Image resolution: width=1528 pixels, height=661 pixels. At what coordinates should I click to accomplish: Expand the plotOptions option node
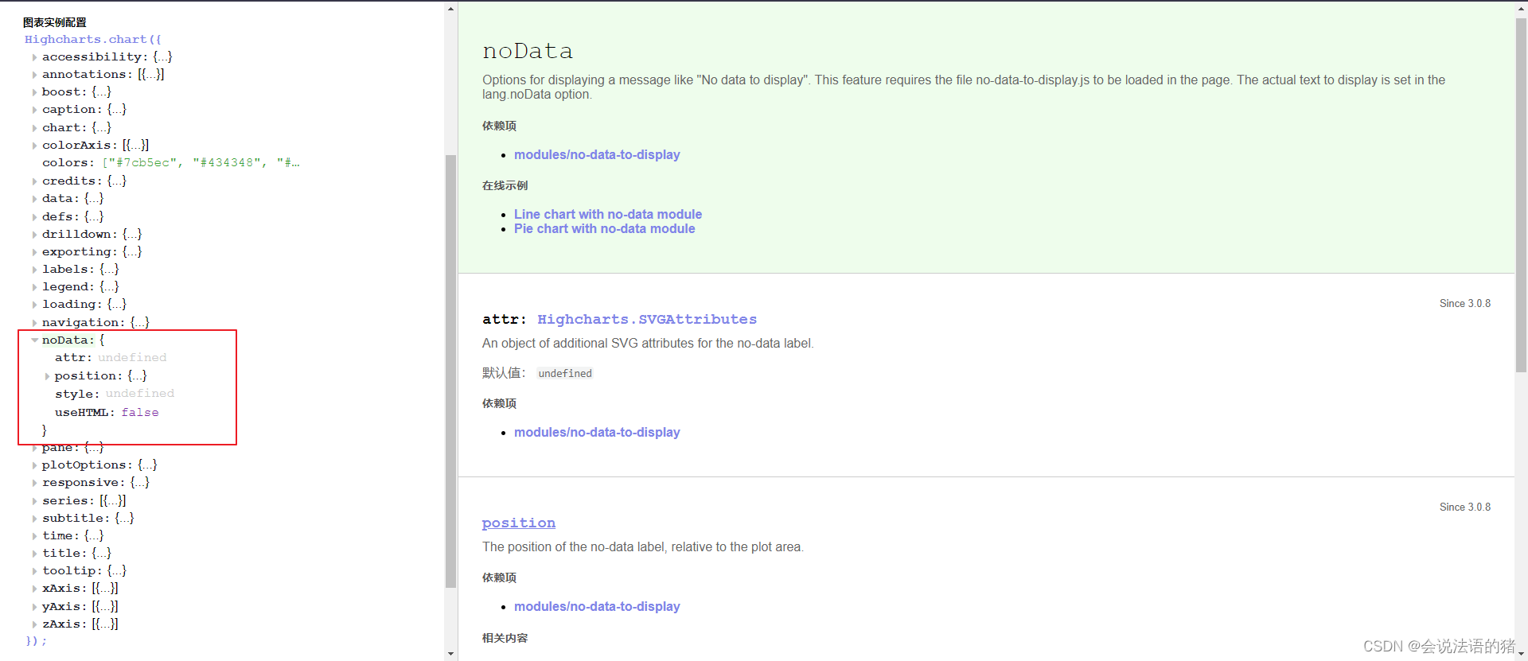[x=34, y=465]
